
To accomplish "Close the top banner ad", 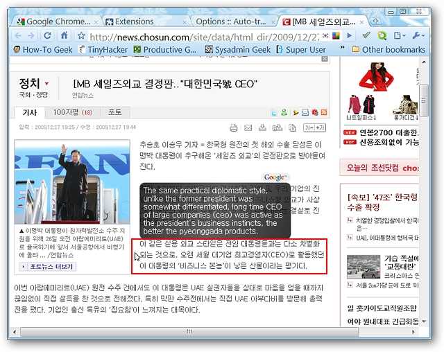I will pos(325,58).
